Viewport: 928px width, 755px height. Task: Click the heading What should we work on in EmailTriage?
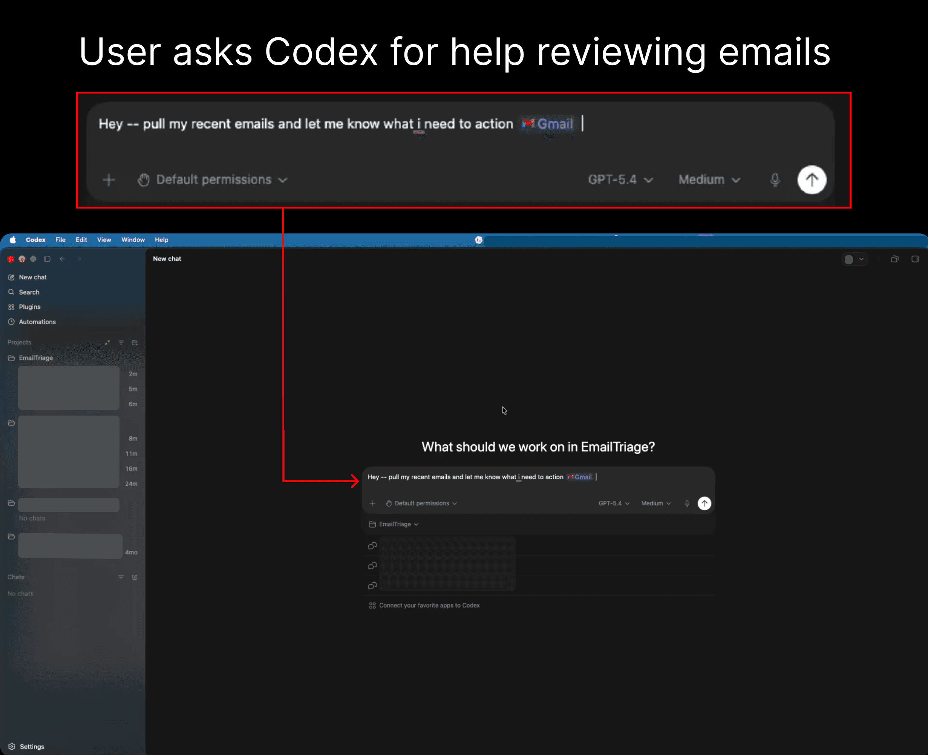pos(538,447)
